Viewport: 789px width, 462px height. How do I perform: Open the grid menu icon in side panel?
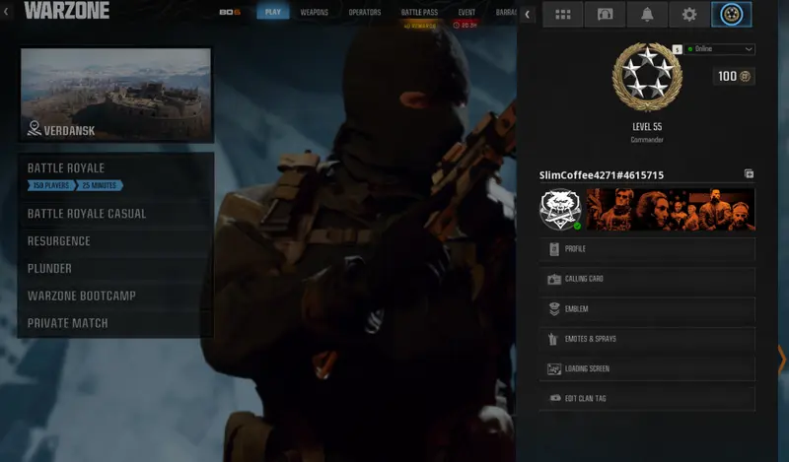tap(563, 15)
